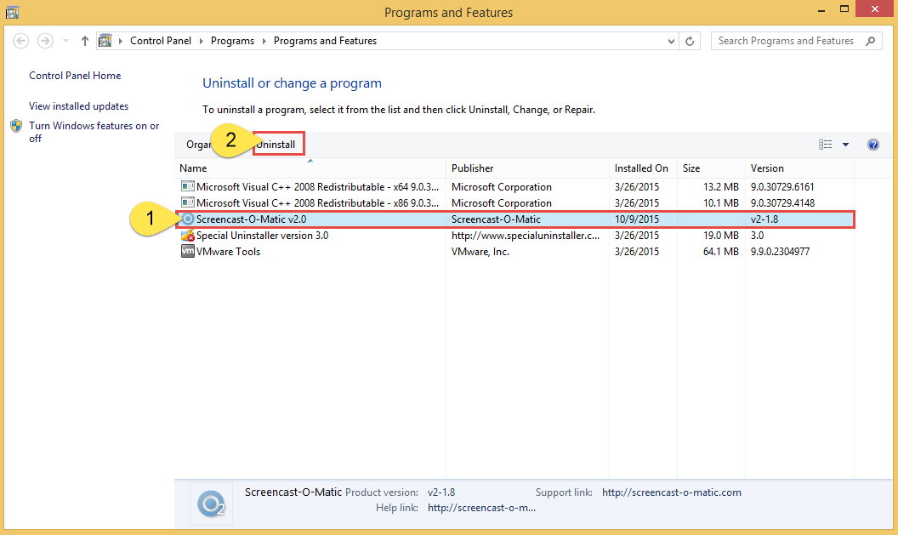The image size is (898, 535).
Task: Sort by Size column header
Action: click(711, 168)
